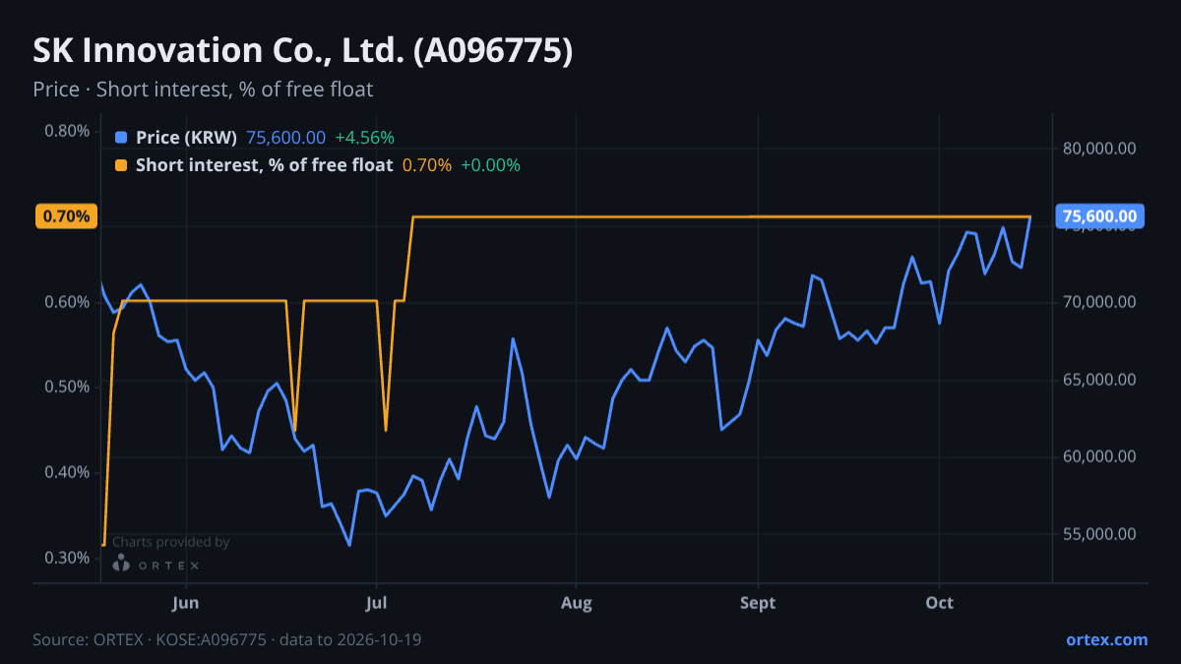Click the 60,000.00 right axis label

[1099, 456]
